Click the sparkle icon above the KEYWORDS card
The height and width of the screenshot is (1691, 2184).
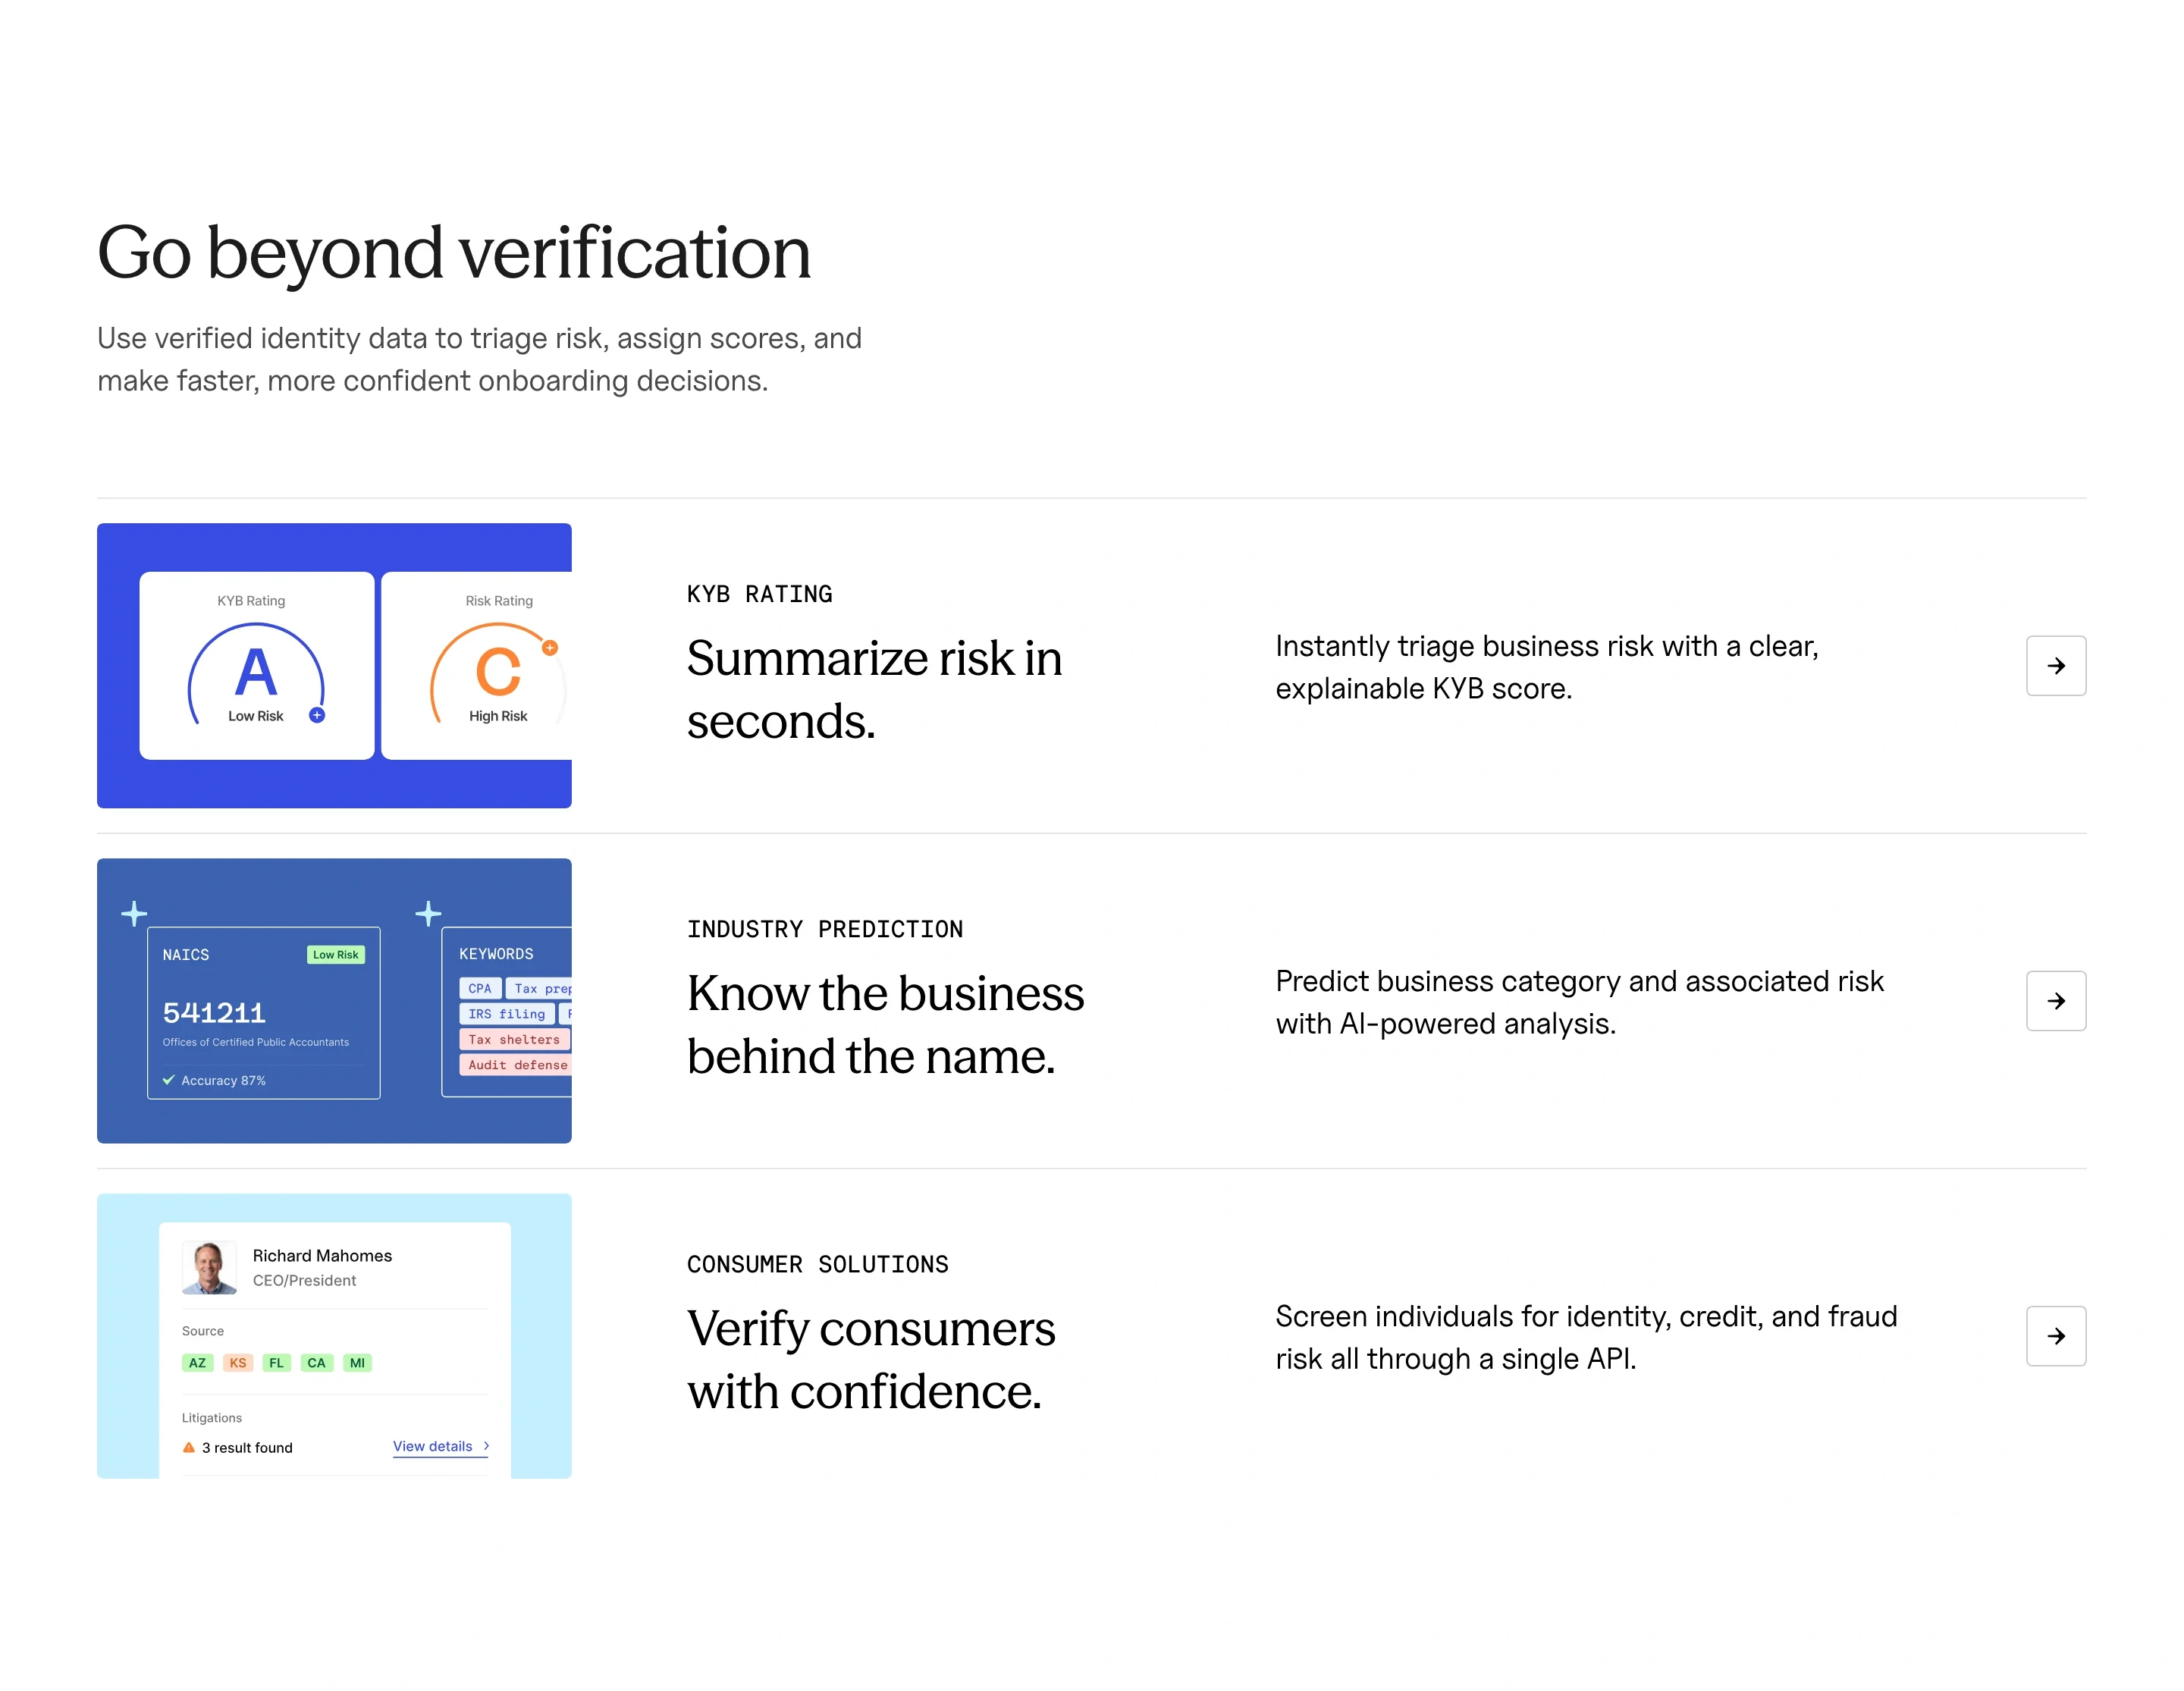click(428, 912)
